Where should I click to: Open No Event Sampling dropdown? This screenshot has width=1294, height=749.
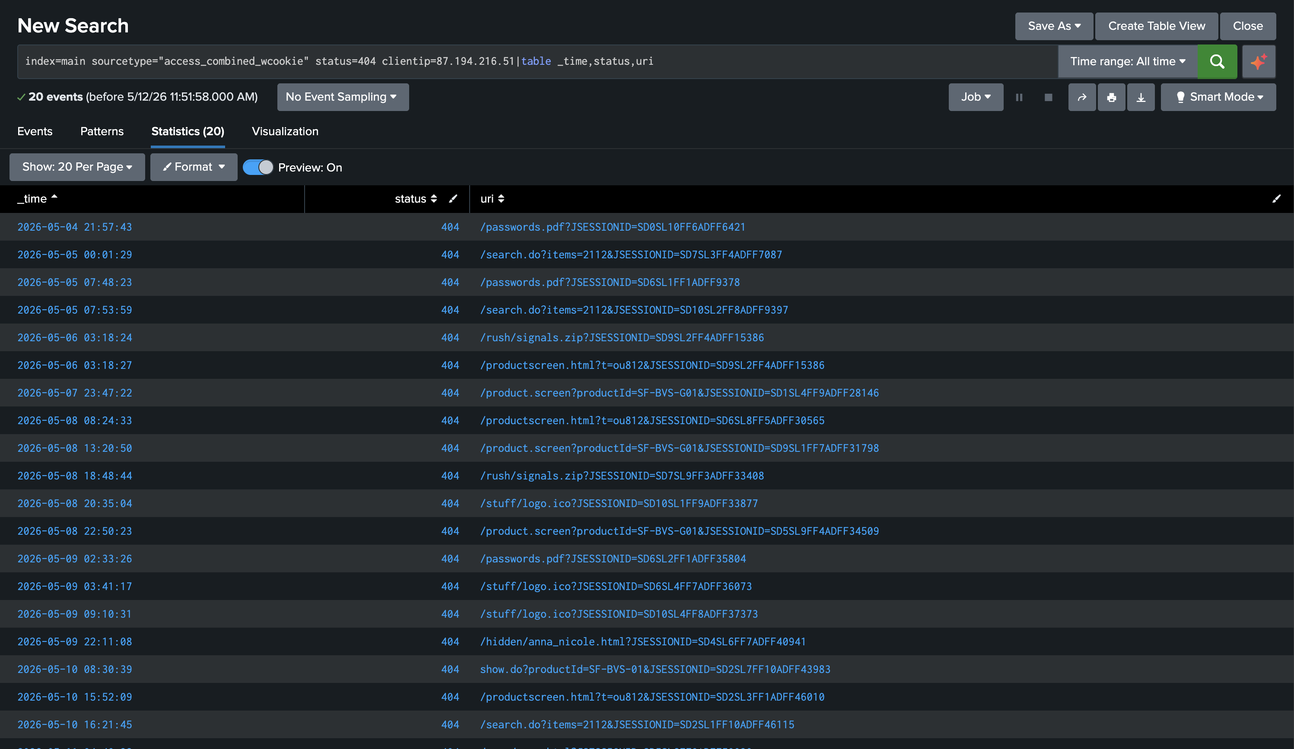(343, 97)
